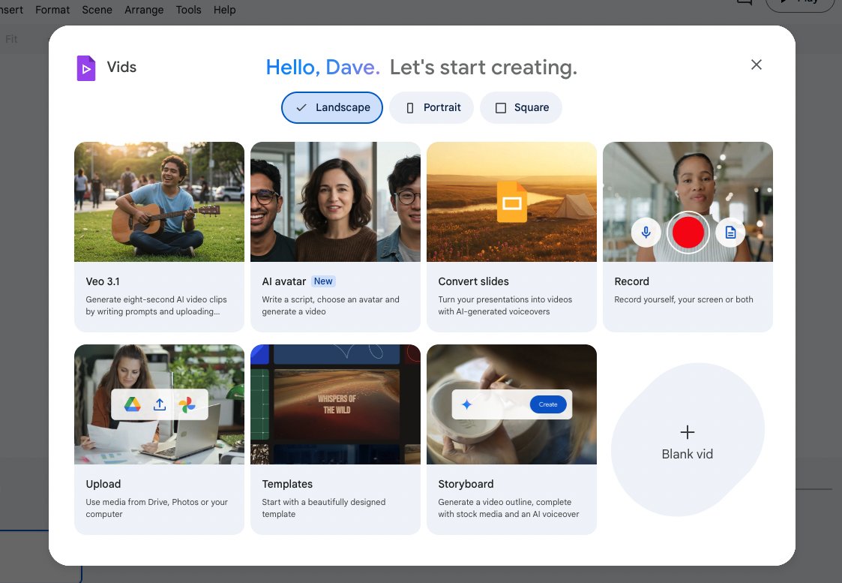Click the Veo 3.1 card title

[x=103, y=281]
